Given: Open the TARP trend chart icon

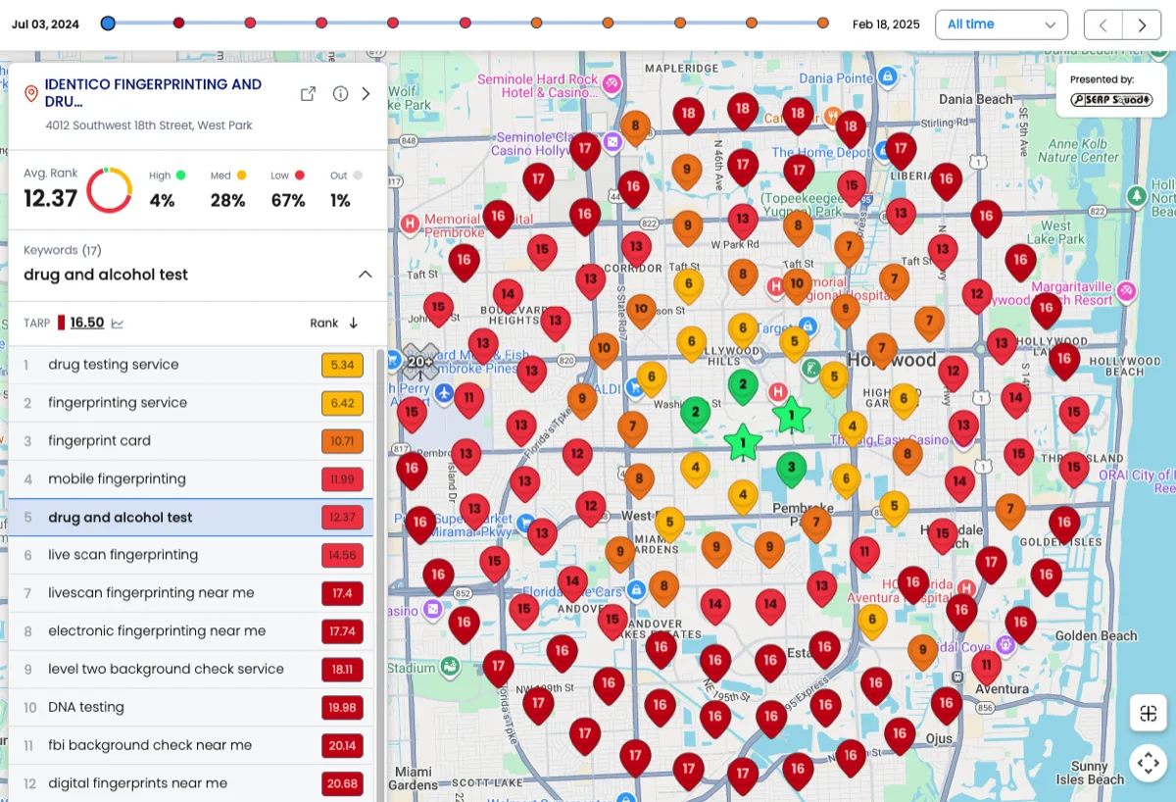Looking at the screenshot, I should [x=118, y=324].
